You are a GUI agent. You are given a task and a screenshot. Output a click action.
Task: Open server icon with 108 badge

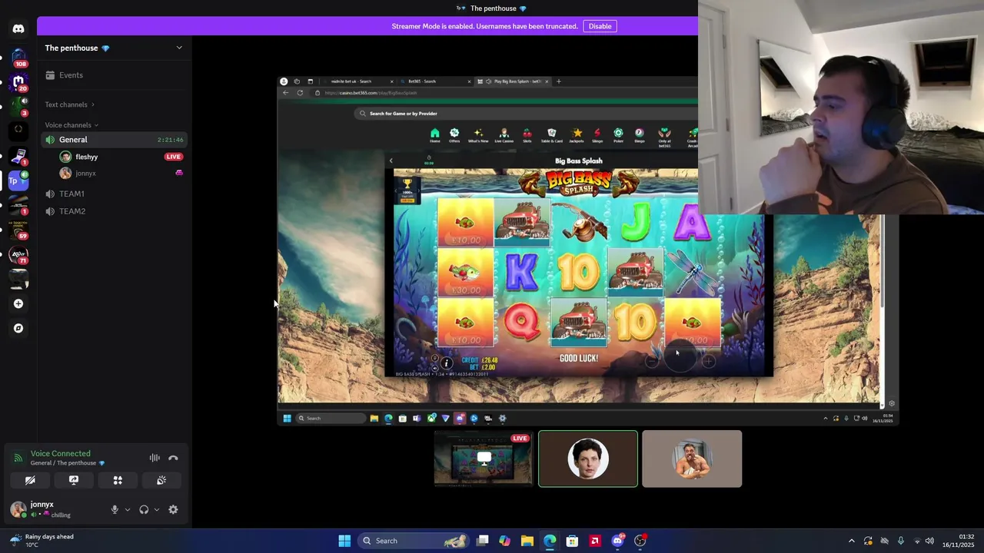point(18,57)
